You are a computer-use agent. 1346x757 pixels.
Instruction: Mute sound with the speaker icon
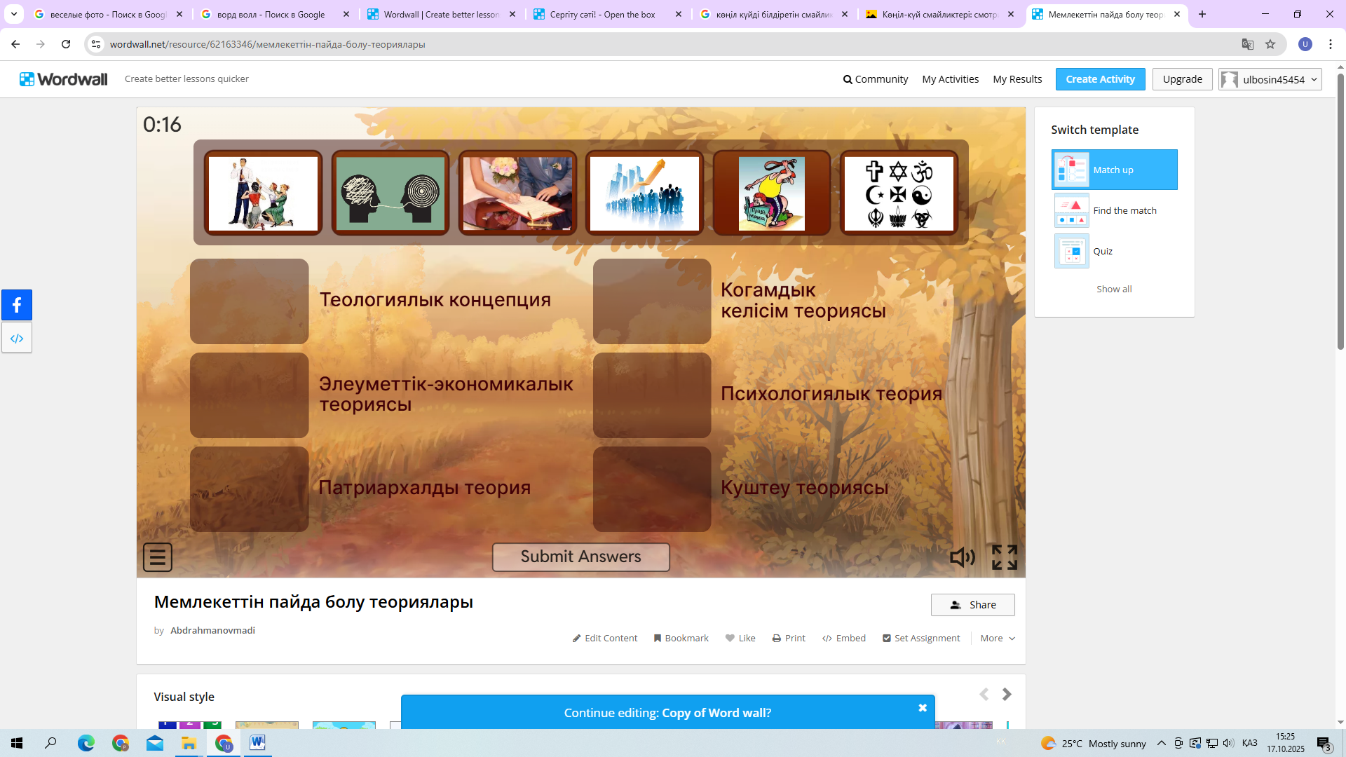tap(962, 557)
